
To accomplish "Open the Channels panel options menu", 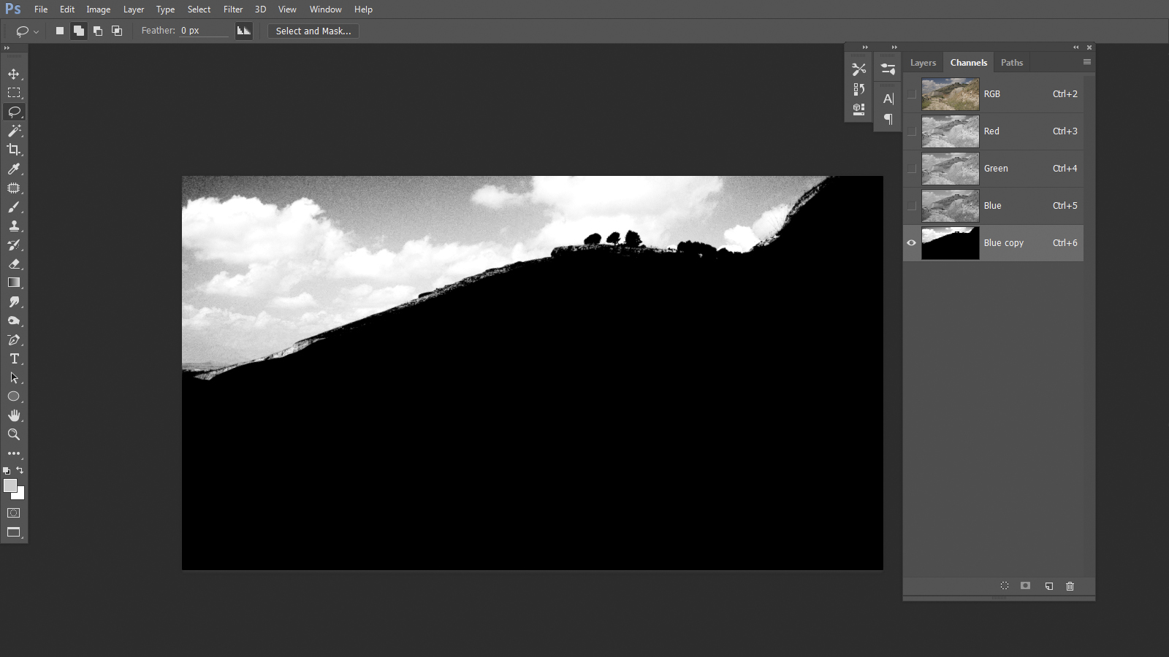I will pyautogui.click(x=1086, y=62).
